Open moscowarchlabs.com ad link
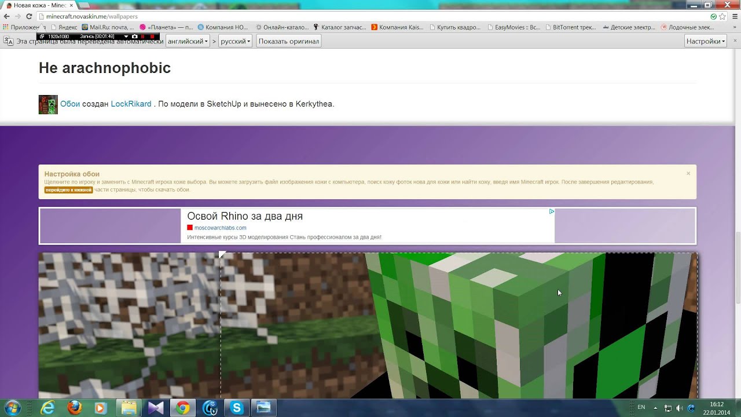Image resolution: width=741 pixels, height=417 pixels. coord(220,228)
